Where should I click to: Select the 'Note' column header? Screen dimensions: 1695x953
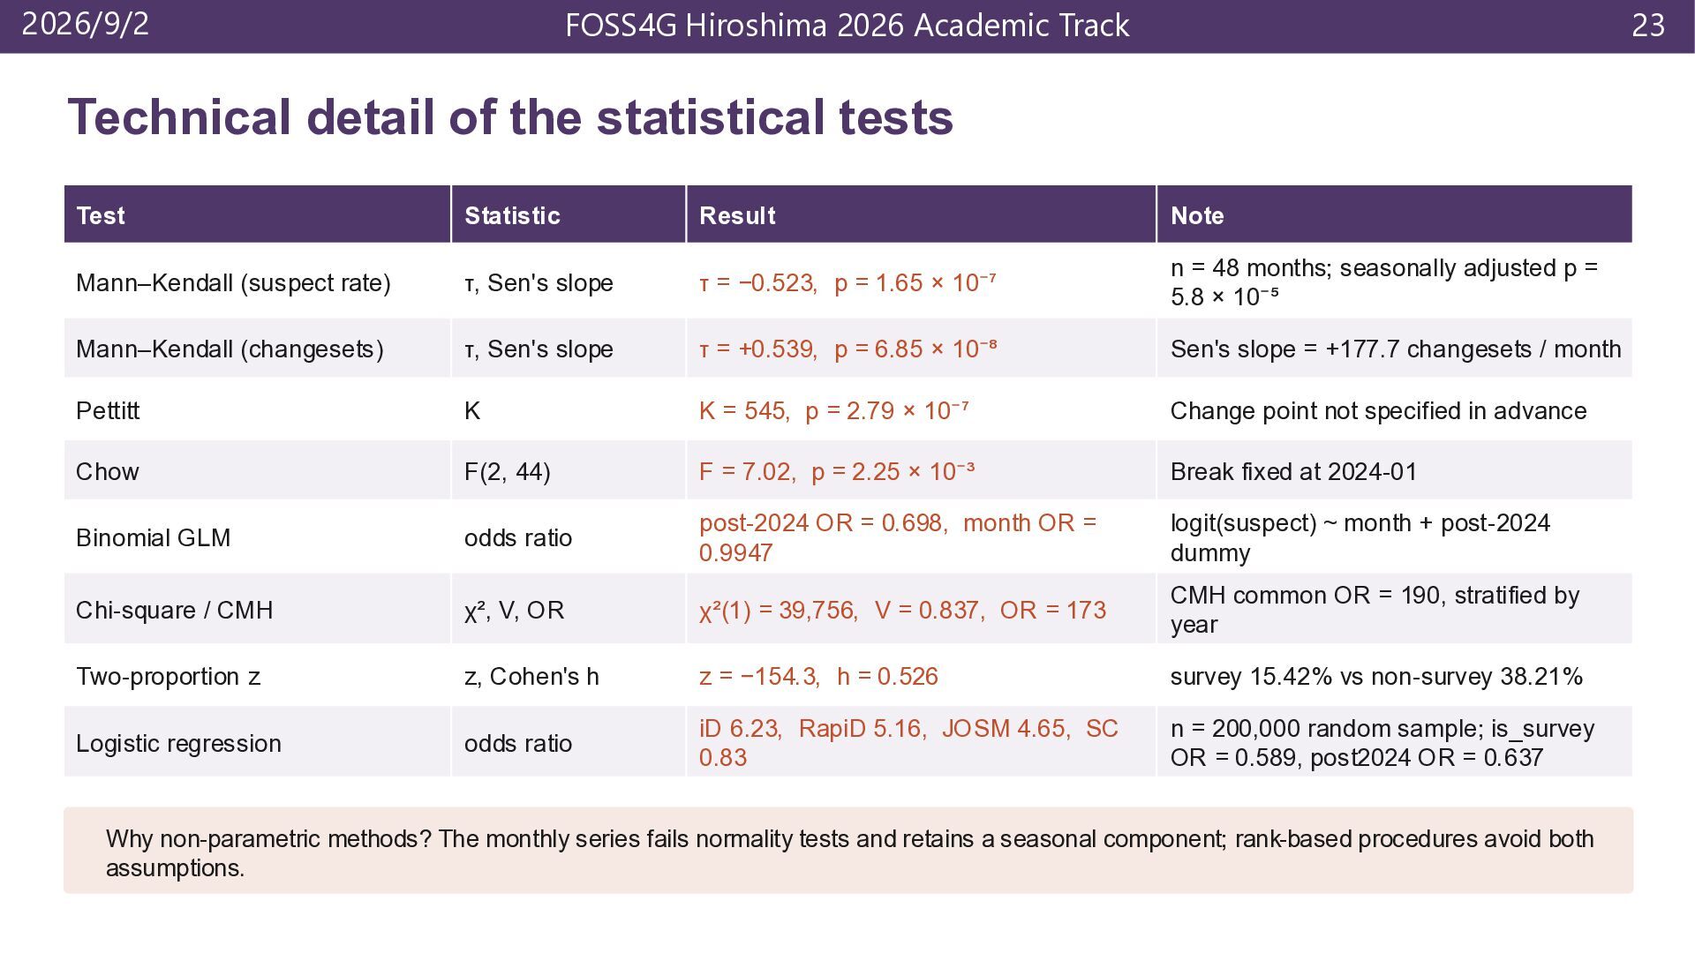coord(1395,214)
